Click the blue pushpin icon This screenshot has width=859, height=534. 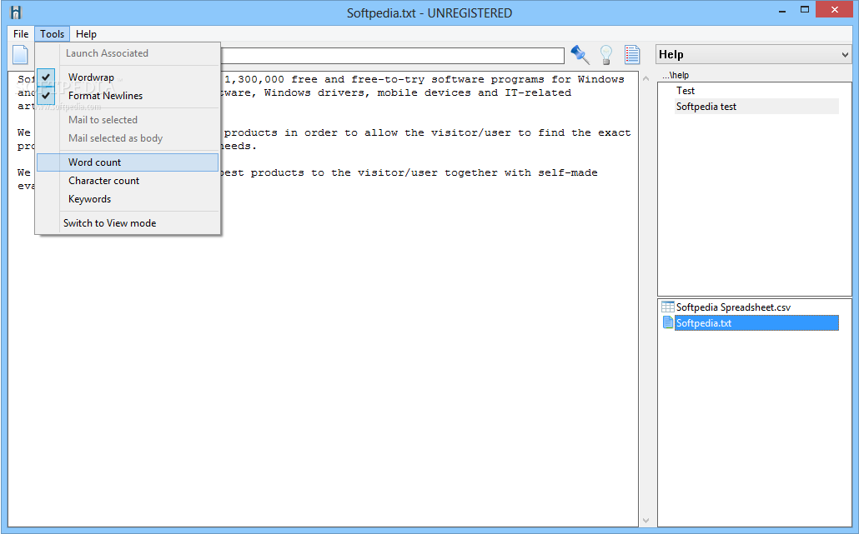coord(580,55)
